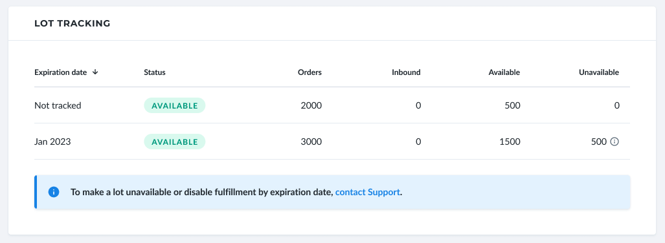Screen dimensions: 665x243
Task: Click the Unavailable column header
Action: [599, 72]
